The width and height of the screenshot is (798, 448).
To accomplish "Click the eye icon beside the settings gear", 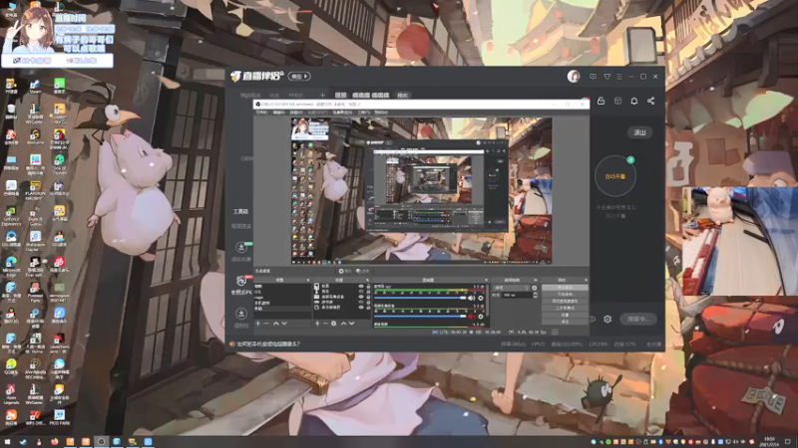I will [x=592, y=319].
